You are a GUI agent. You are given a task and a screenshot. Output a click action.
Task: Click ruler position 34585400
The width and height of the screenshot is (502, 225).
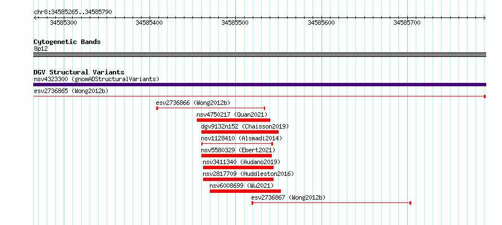pos(149,23)
